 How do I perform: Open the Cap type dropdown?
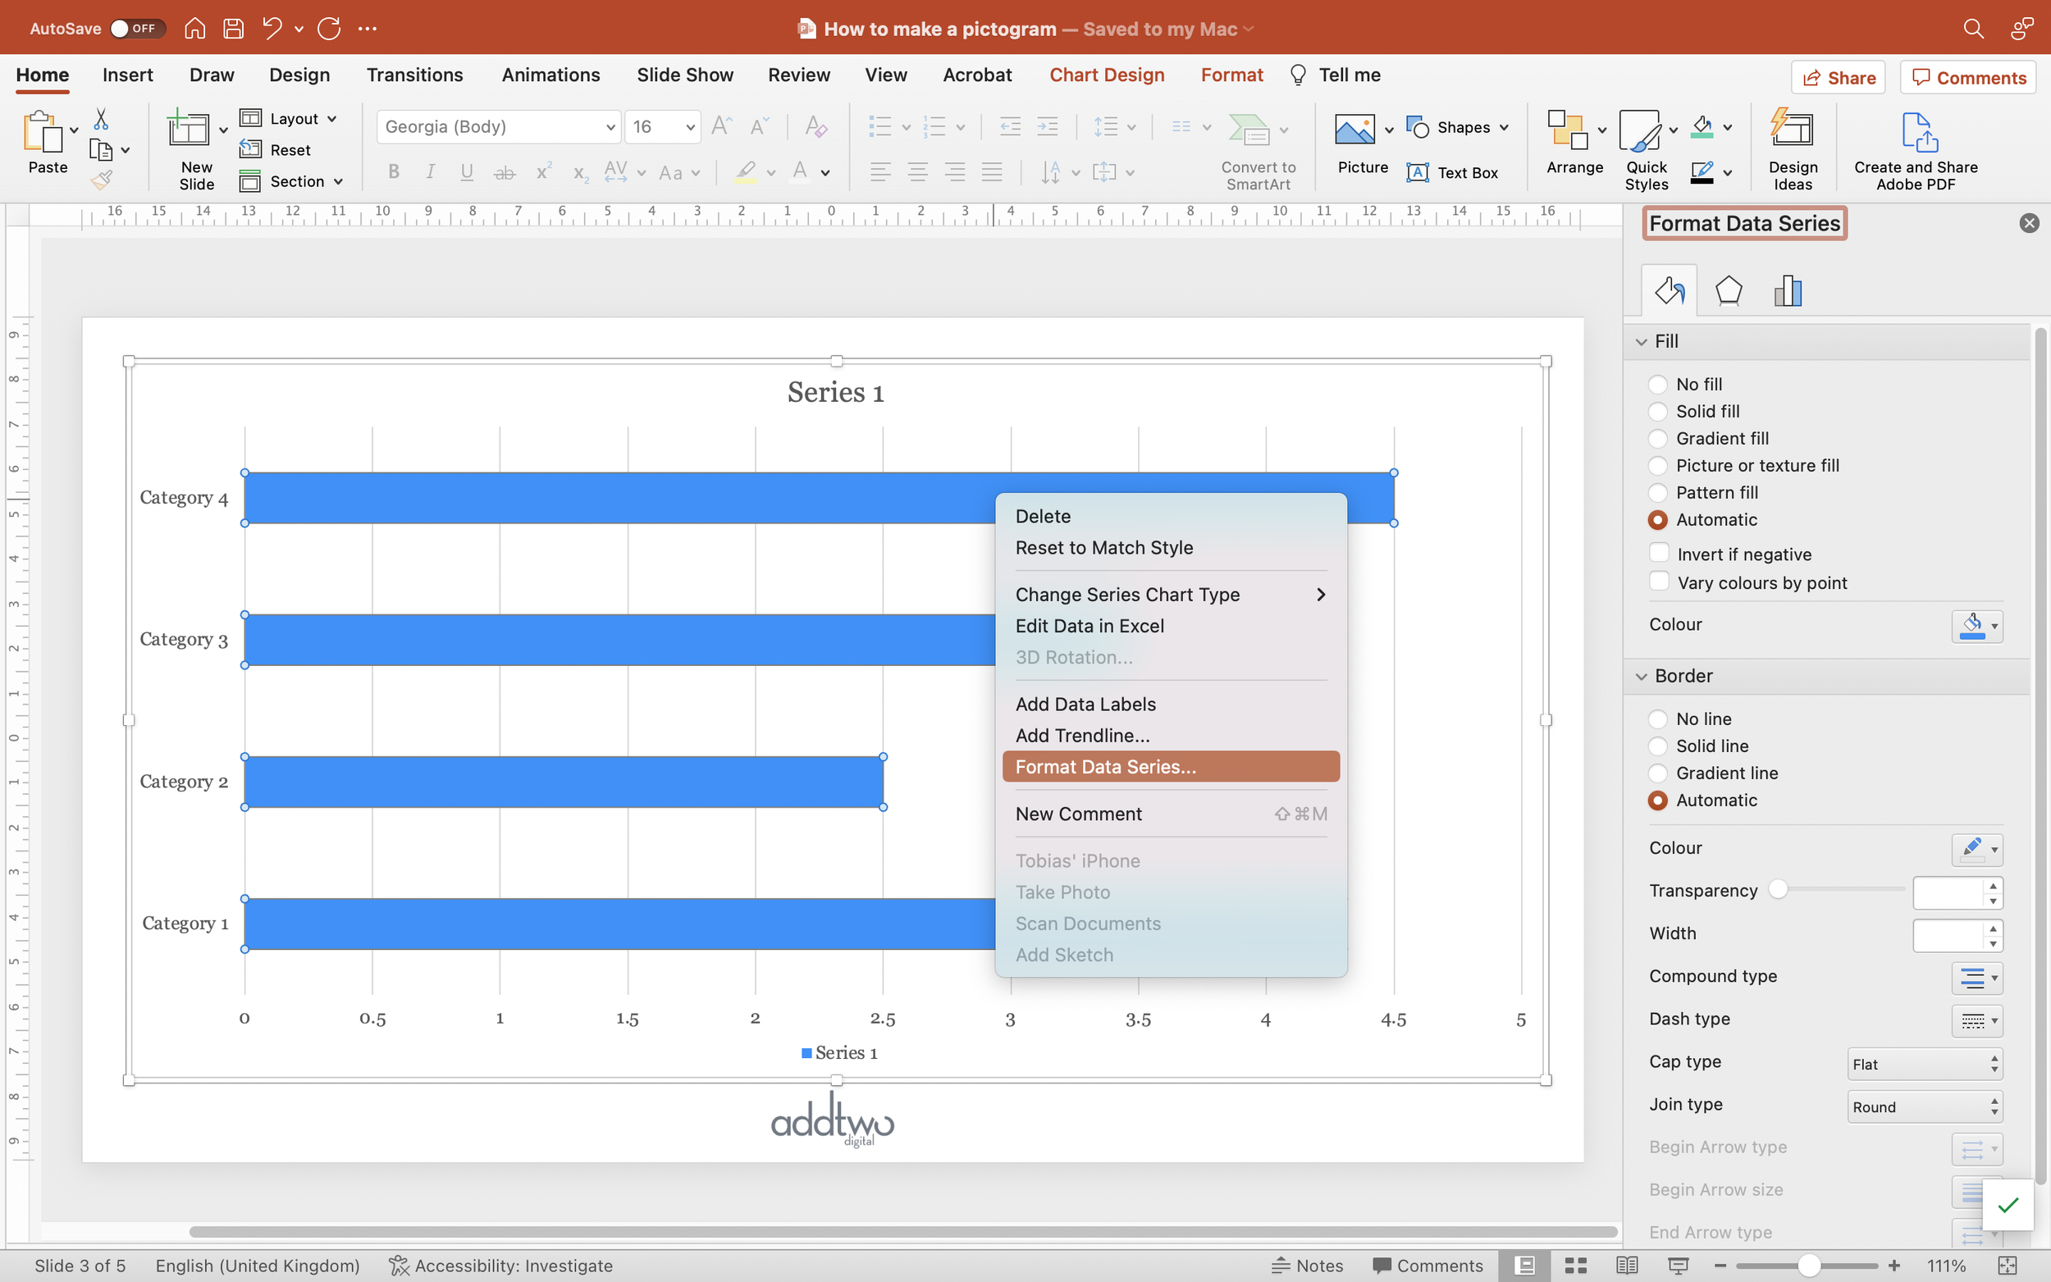(1924, 1064)
